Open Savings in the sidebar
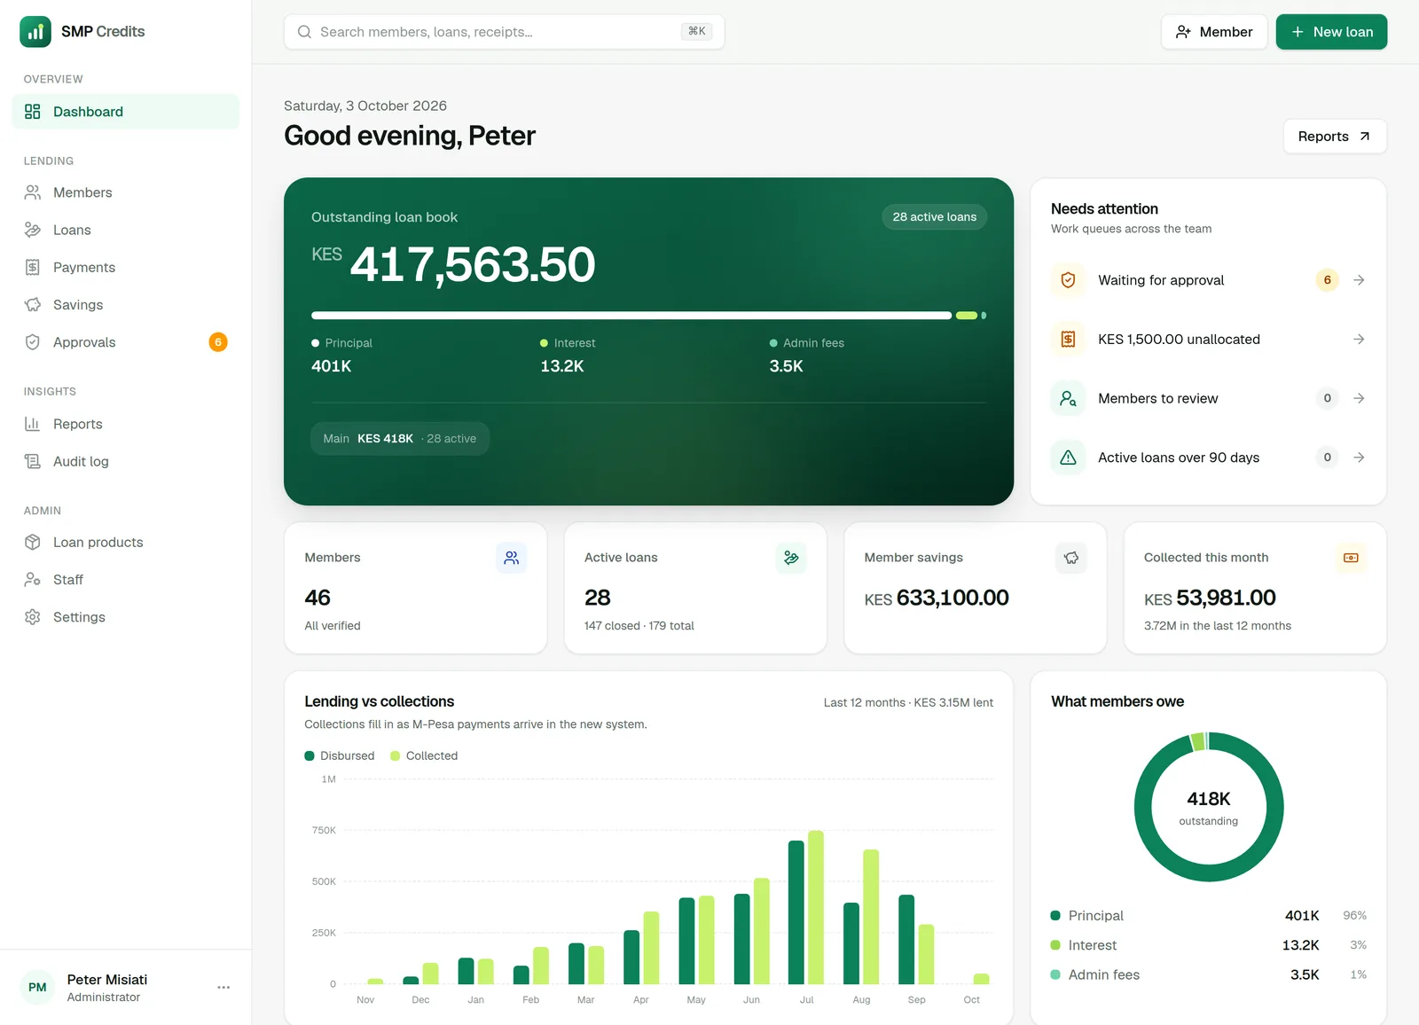Viewport: 1419px width, 1025px height. [x=126, y=305]
